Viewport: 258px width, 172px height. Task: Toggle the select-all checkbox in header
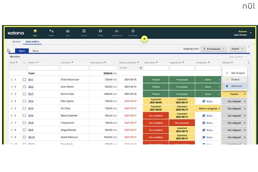(x=25, y=63)
